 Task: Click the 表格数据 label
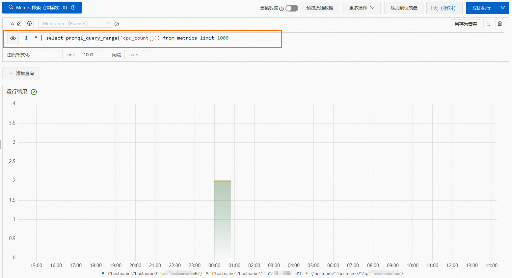[269, 8]
